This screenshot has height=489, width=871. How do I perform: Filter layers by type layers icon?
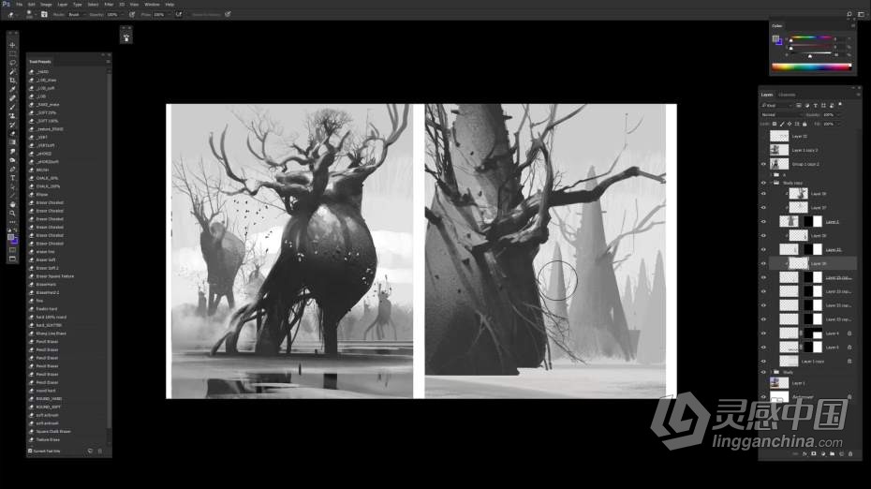pos(816,106)
